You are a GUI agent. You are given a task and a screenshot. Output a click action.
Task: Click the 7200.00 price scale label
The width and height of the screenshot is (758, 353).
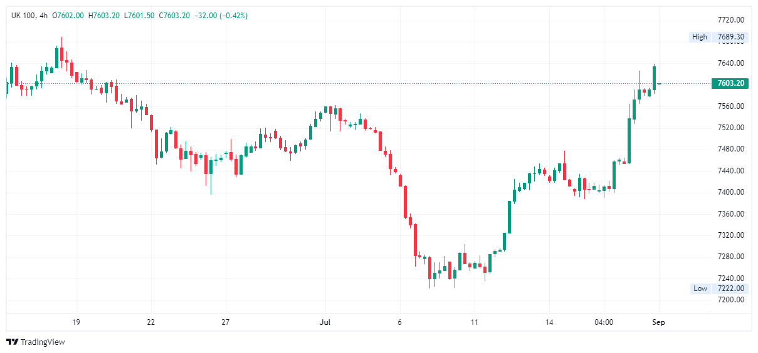pos(730,300)
